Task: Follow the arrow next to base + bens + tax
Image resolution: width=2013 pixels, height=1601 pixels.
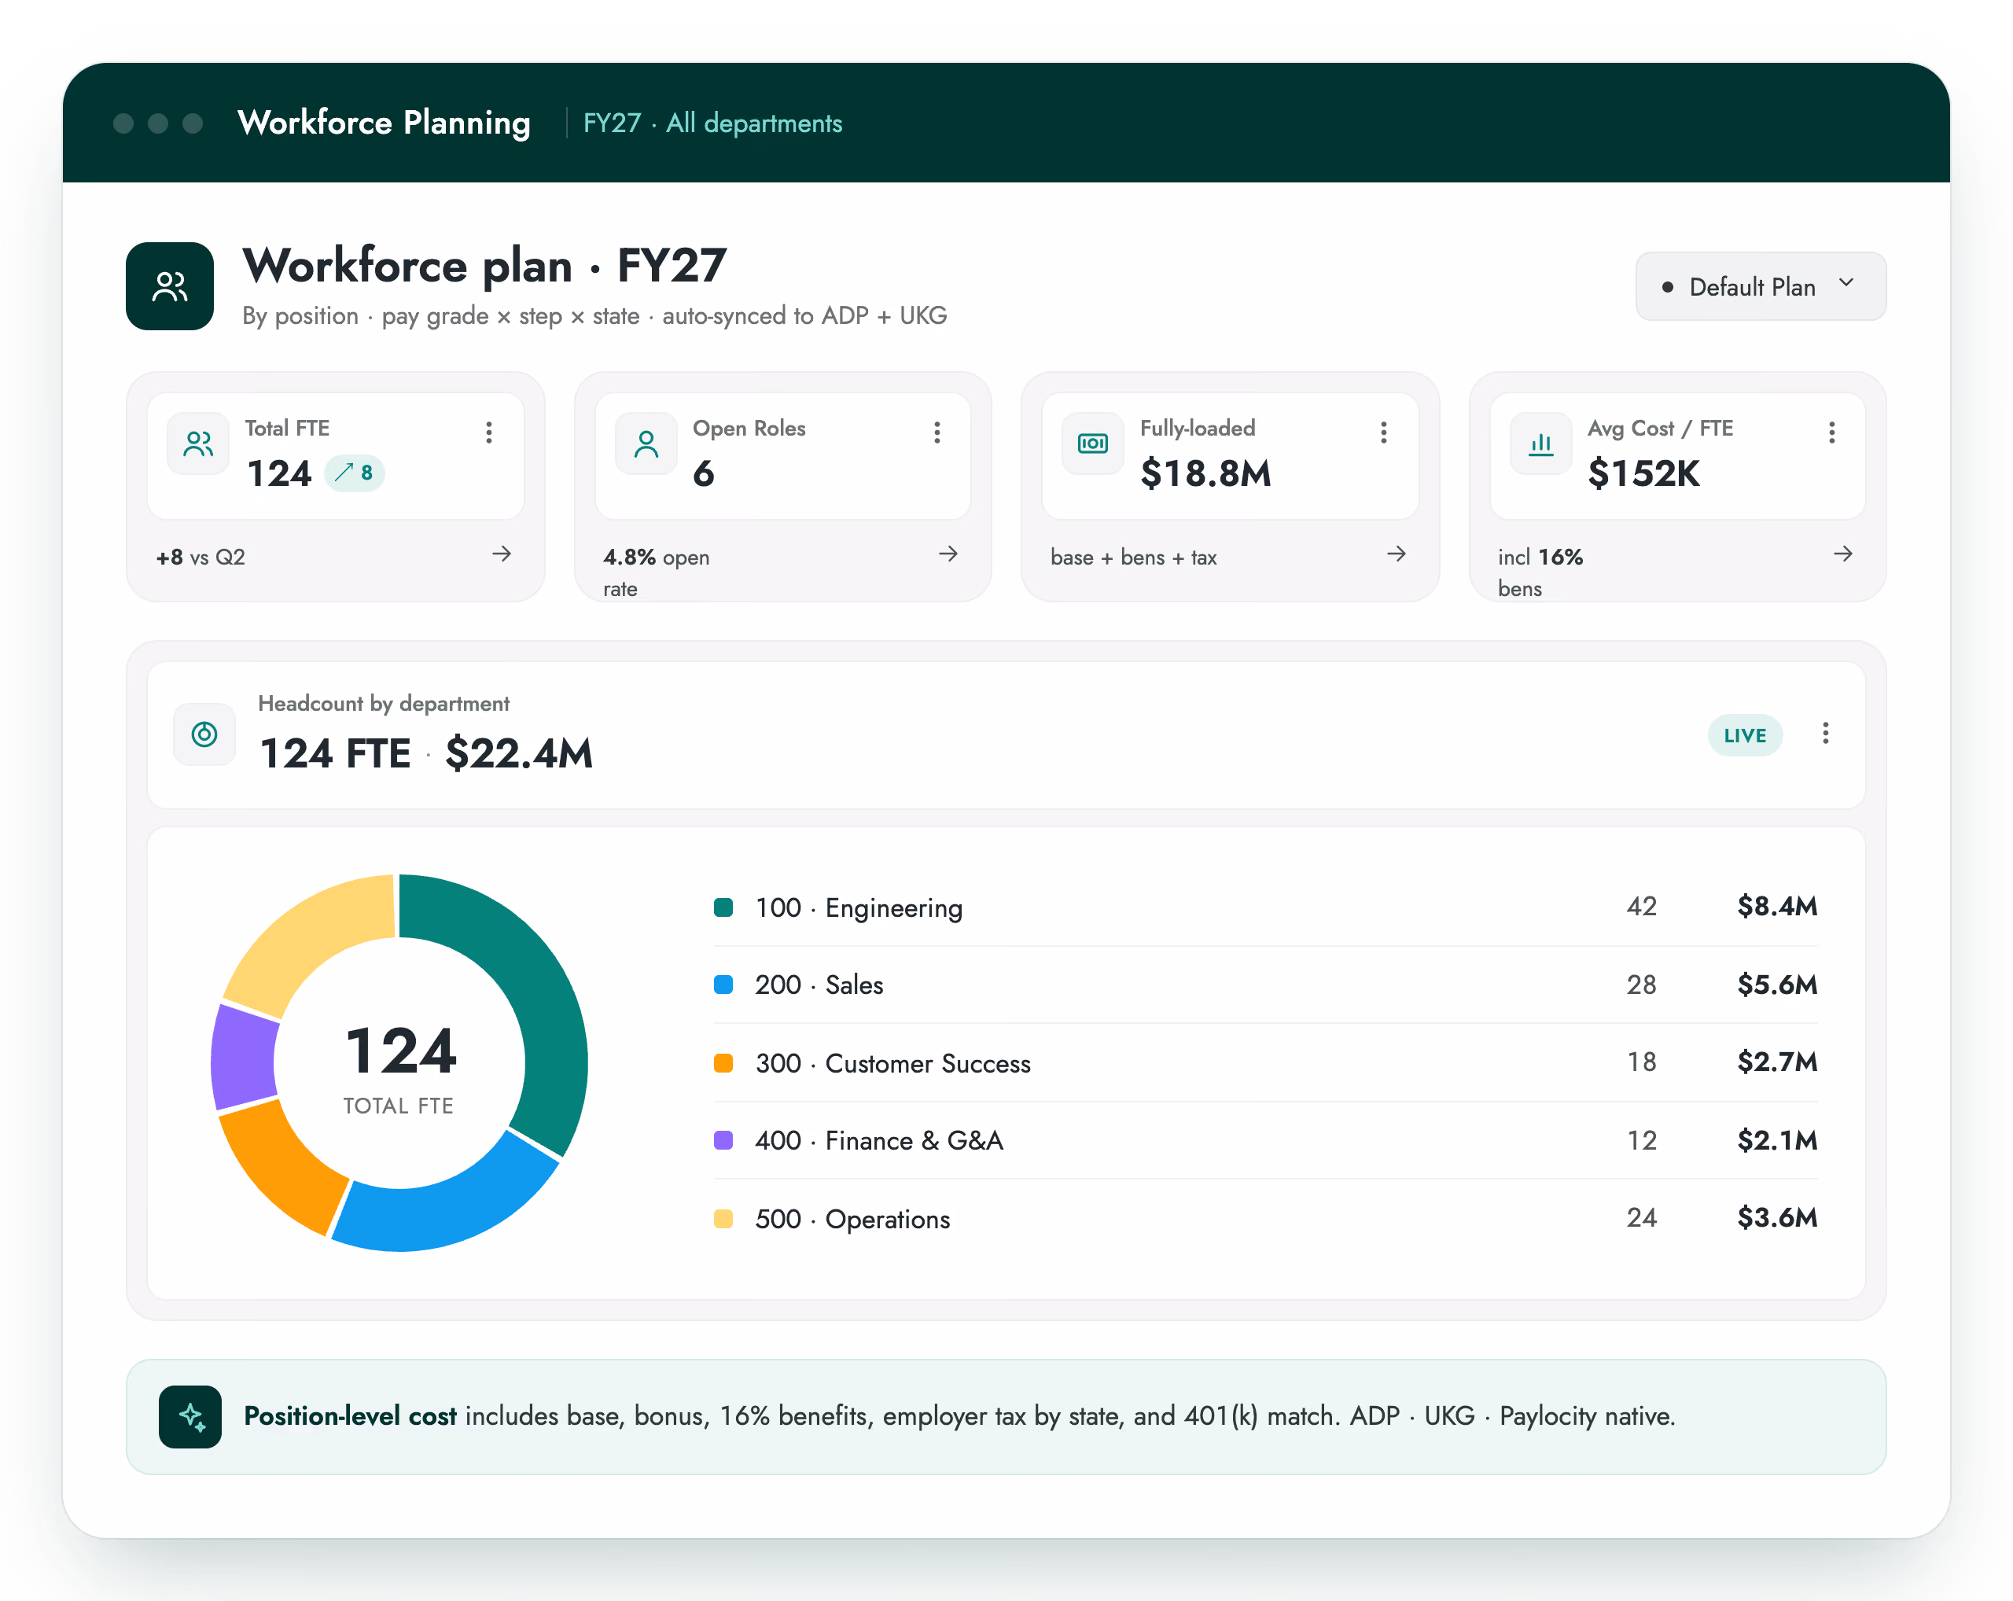Action: point(1396,554)
